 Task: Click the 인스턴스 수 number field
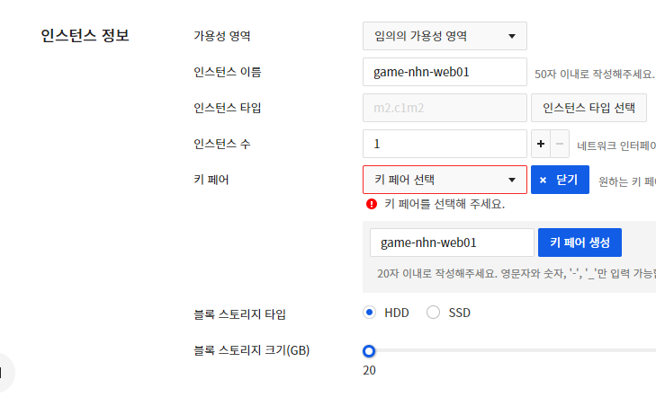tap(445, 144)
